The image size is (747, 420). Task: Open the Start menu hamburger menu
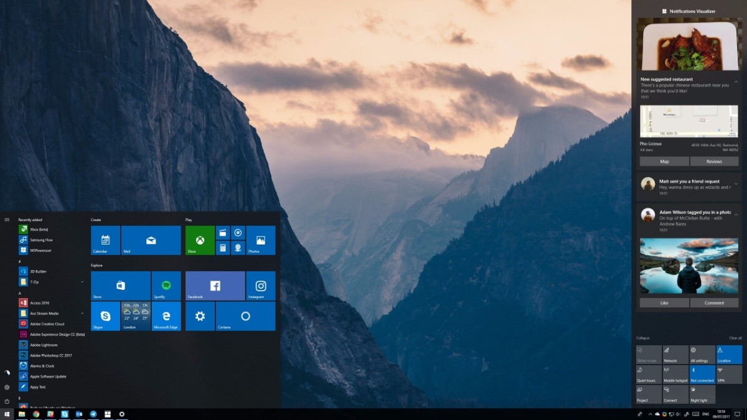pyautogui.click(x=7, y=220)
